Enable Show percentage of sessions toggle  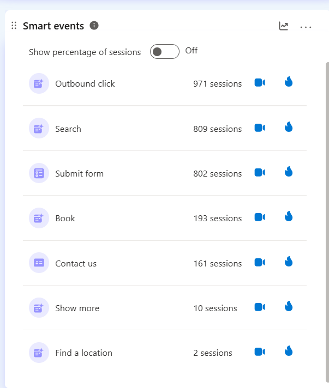coord(164,52)
